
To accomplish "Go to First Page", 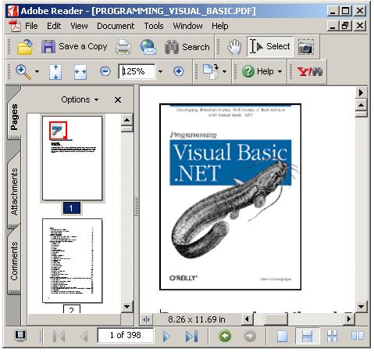I will tap(59, 336).
